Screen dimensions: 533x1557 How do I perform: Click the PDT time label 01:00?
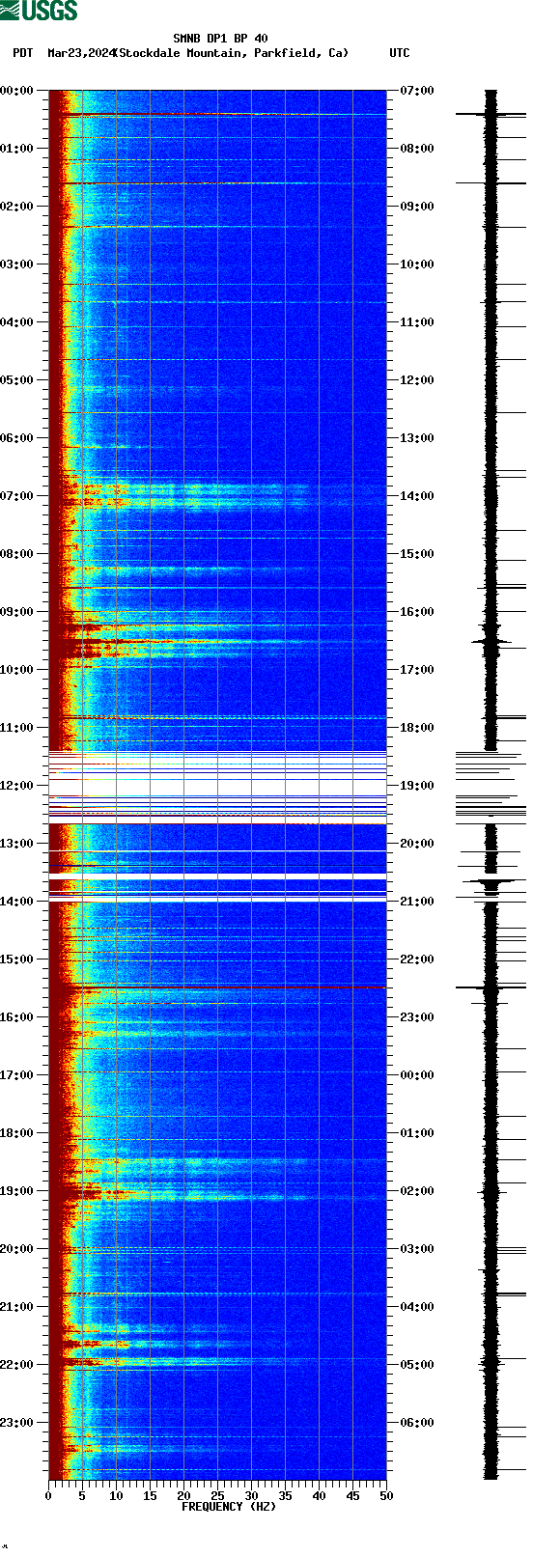[17, 149]
